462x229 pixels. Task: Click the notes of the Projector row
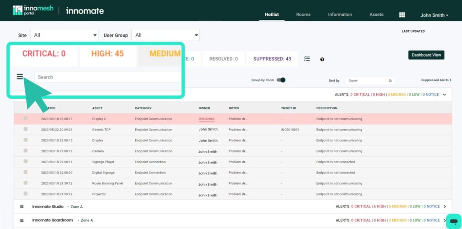(x=238, y=194)
